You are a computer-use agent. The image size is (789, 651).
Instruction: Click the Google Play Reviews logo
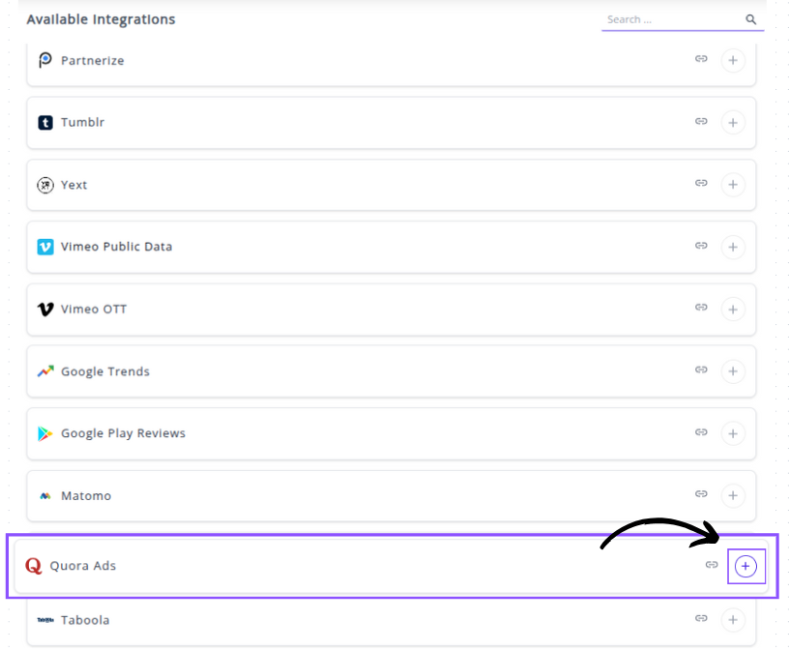click(x=45, y=433)
